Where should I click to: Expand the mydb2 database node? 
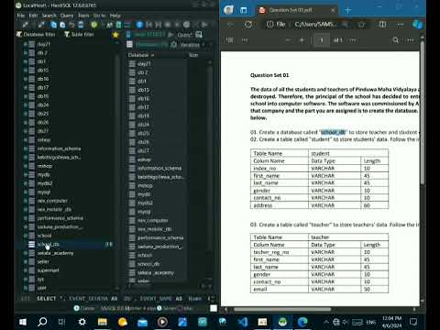pyautogui.click(x=26, y=183)
